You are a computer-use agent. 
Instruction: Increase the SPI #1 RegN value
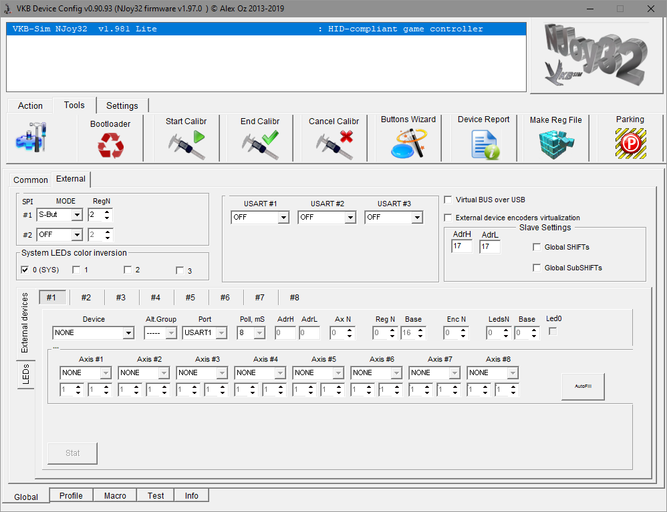point(107,212)
